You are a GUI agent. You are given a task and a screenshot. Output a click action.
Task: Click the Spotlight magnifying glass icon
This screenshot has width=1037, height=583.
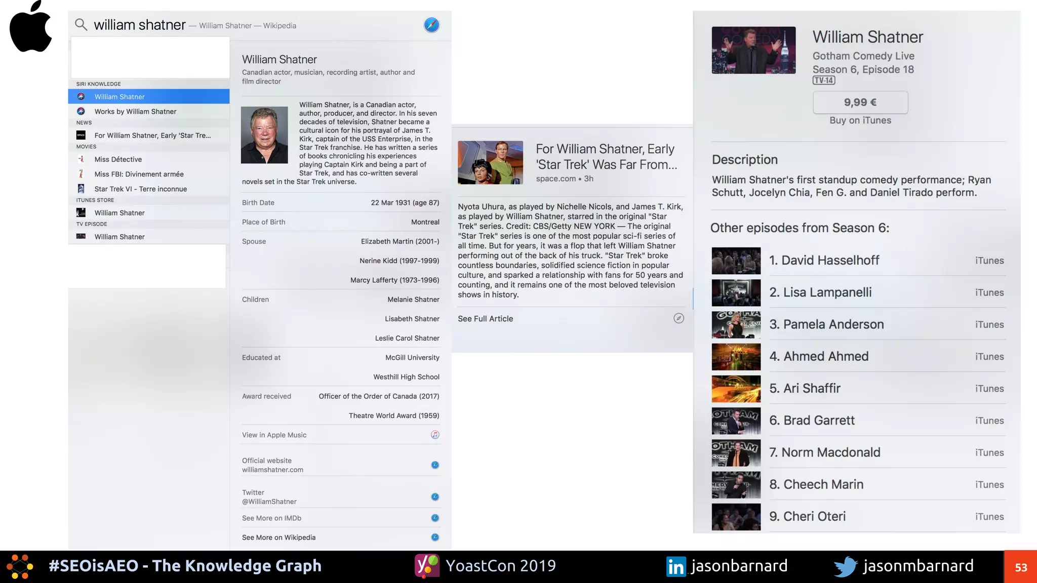point(81,24)
